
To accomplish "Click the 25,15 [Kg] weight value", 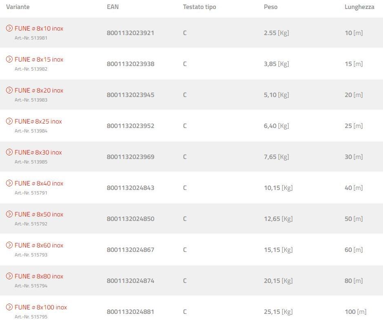I will (x=278, y=312).
